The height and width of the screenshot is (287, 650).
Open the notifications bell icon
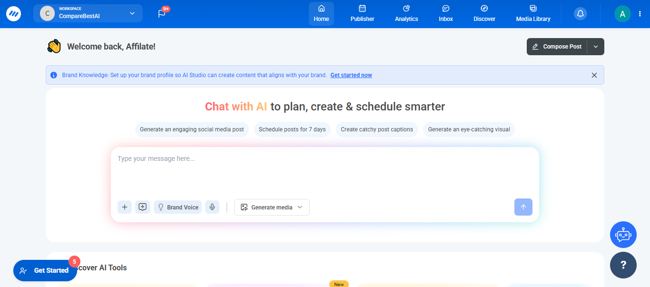[x=580, y=14]
